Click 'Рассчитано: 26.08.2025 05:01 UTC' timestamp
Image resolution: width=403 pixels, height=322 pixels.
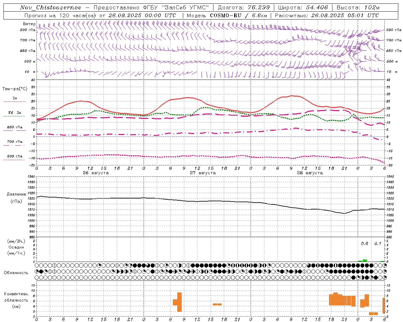(327, 15)
